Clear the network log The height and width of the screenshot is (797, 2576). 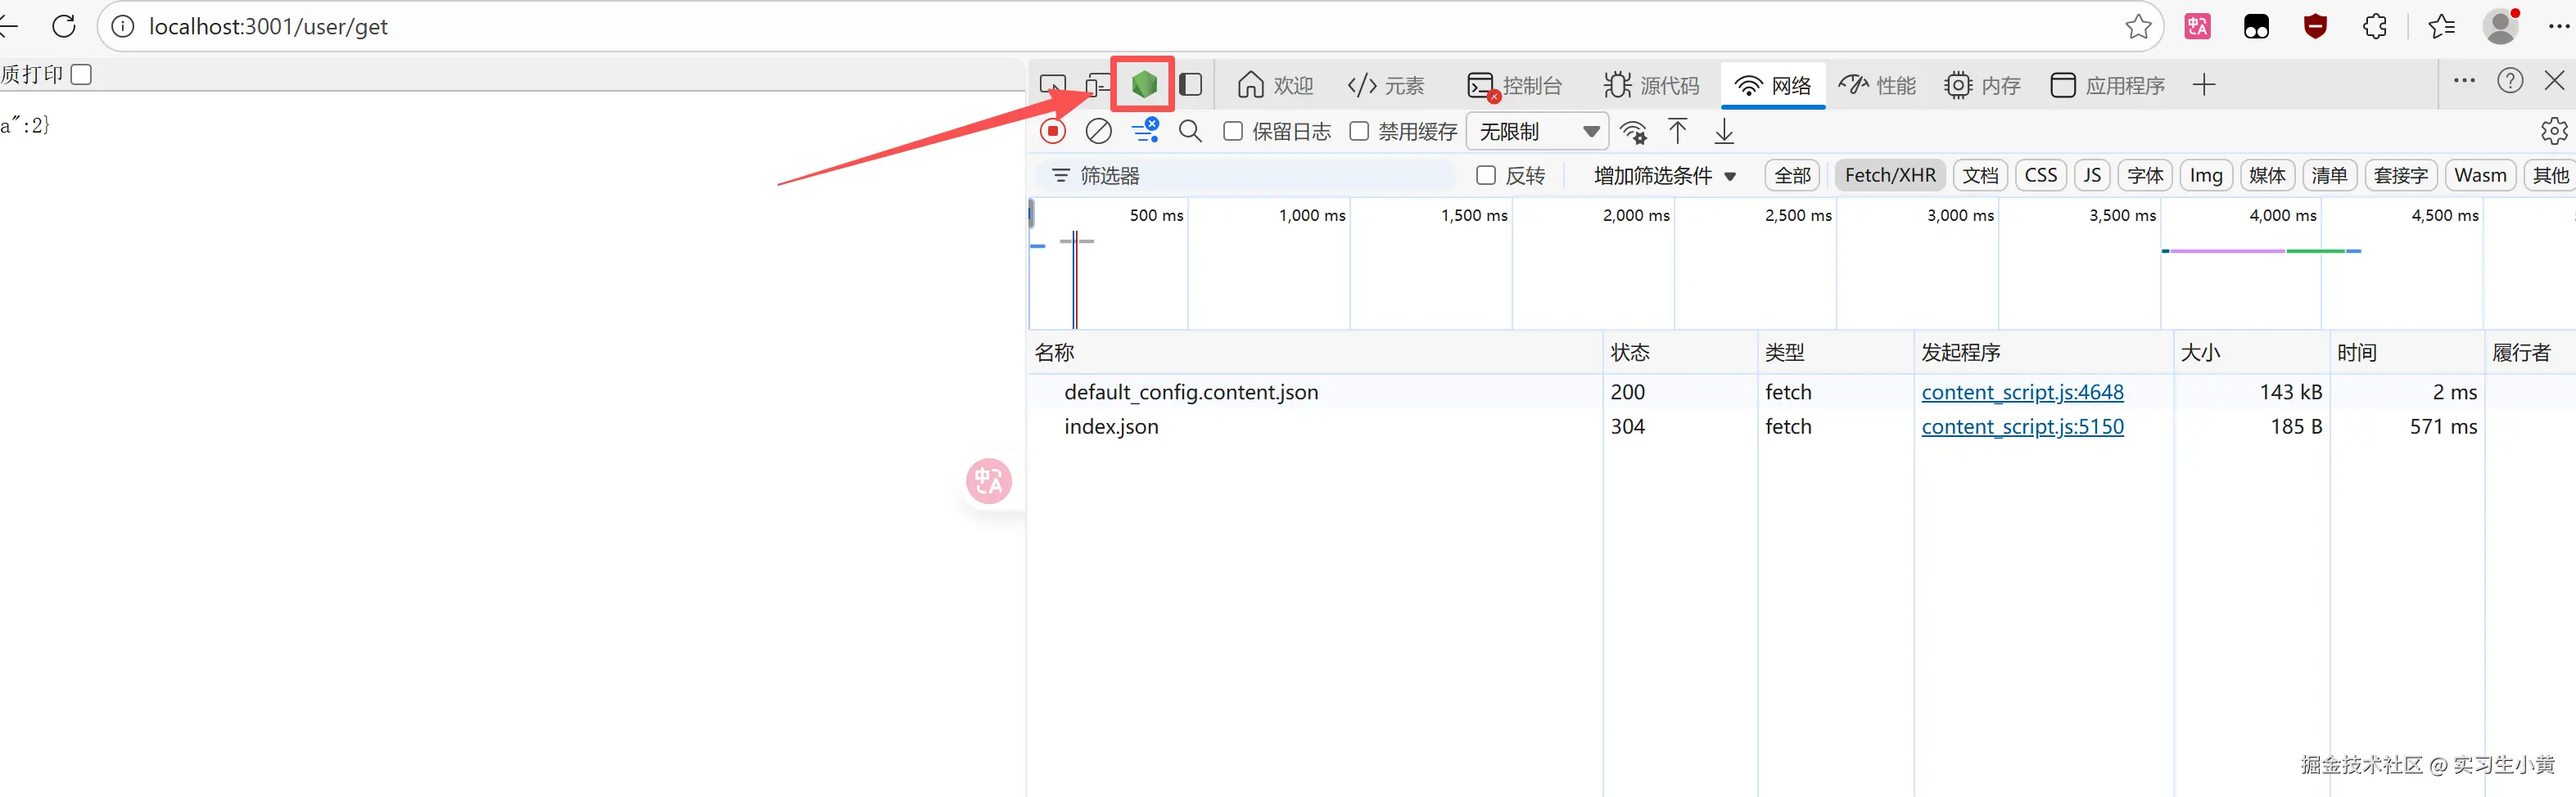tap(1098, 131)
